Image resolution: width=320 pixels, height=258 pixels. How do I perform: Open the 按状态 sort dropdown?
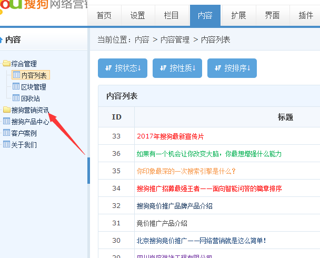(x=123, y=68)
